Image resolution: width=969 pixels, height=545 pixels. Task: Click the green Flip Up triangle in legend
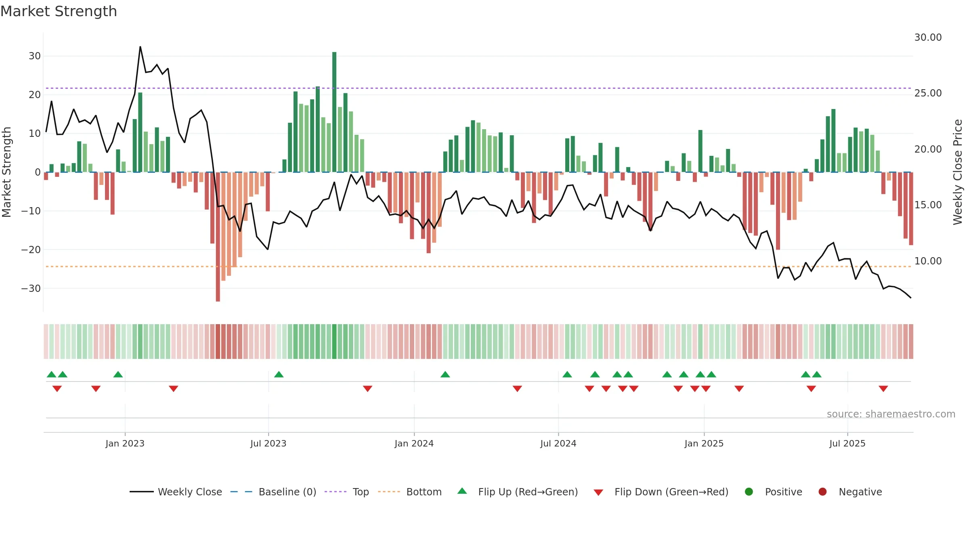(462, 491)
